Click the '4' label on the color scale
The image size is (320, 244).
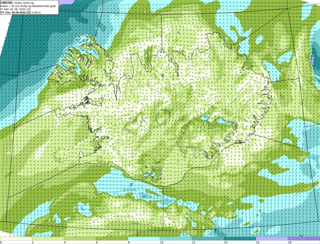[x=65, y=242]
